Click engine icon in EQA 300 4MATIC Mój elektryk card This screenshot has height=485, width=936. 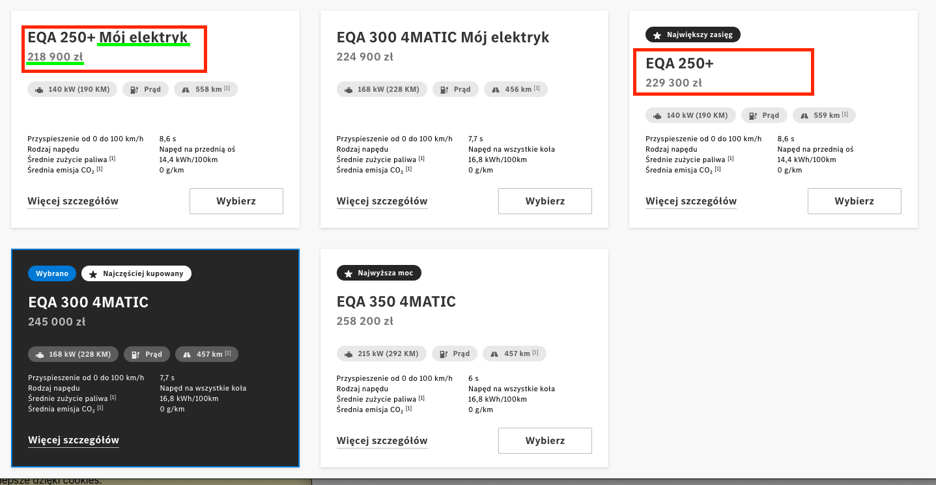click(x=348, y=89)
